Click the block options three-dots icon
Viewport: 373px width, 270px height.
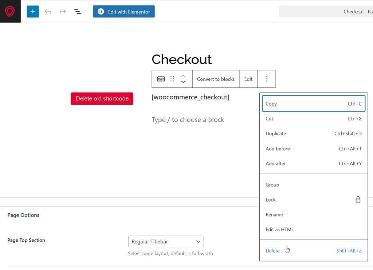coord(266,79)
